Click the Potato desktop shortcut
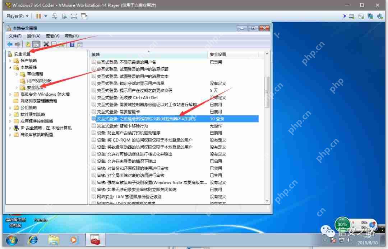Viewport: 388px width, 249px height. [41, 220]
